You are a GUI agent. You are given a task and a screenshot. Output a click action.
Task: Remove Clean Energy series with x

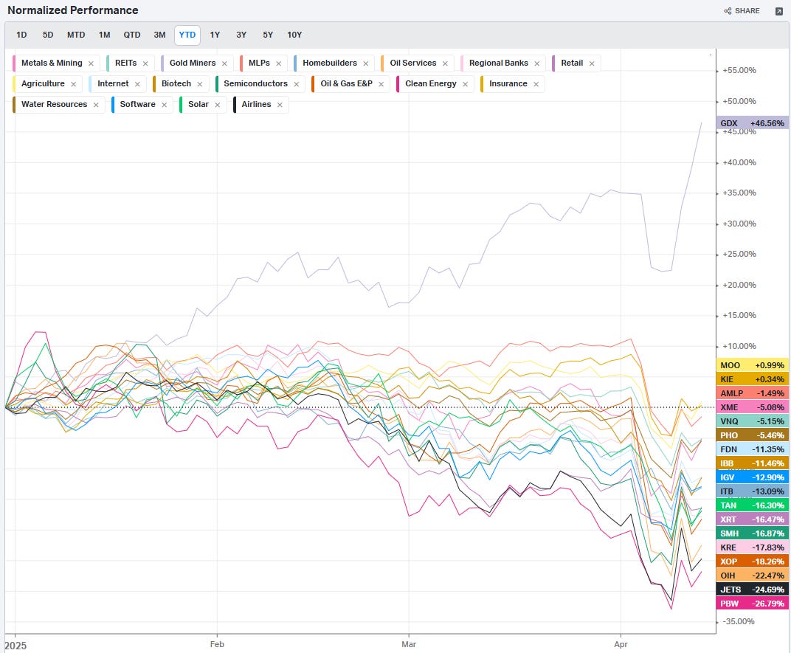pos(465,84)
